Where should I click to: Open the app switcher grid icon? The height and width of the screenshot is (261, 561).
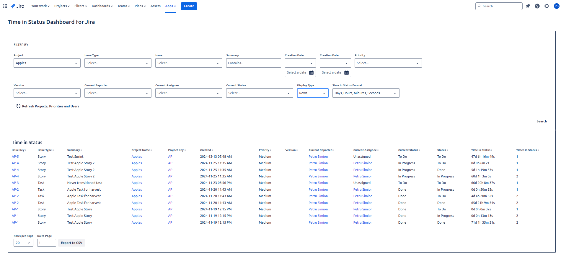point(5,6)
